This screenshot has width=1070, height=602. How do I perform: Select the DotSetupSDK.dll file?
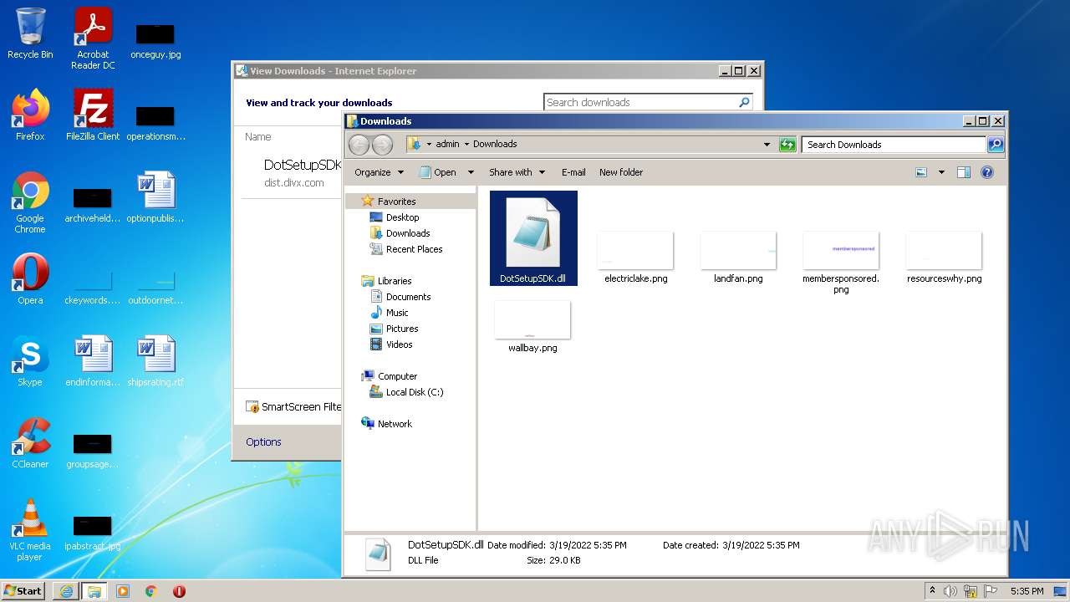click(x=533, y=238)
